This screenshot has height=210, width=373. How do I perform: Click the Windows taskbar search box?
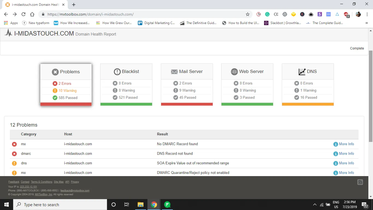(60, 205)
